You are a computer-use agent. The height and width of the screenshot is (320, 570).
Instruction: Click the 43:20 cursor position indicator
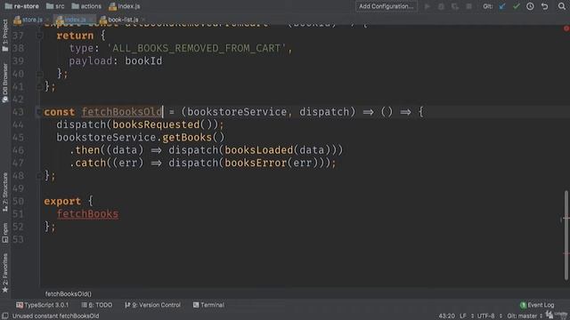[446, 316]
